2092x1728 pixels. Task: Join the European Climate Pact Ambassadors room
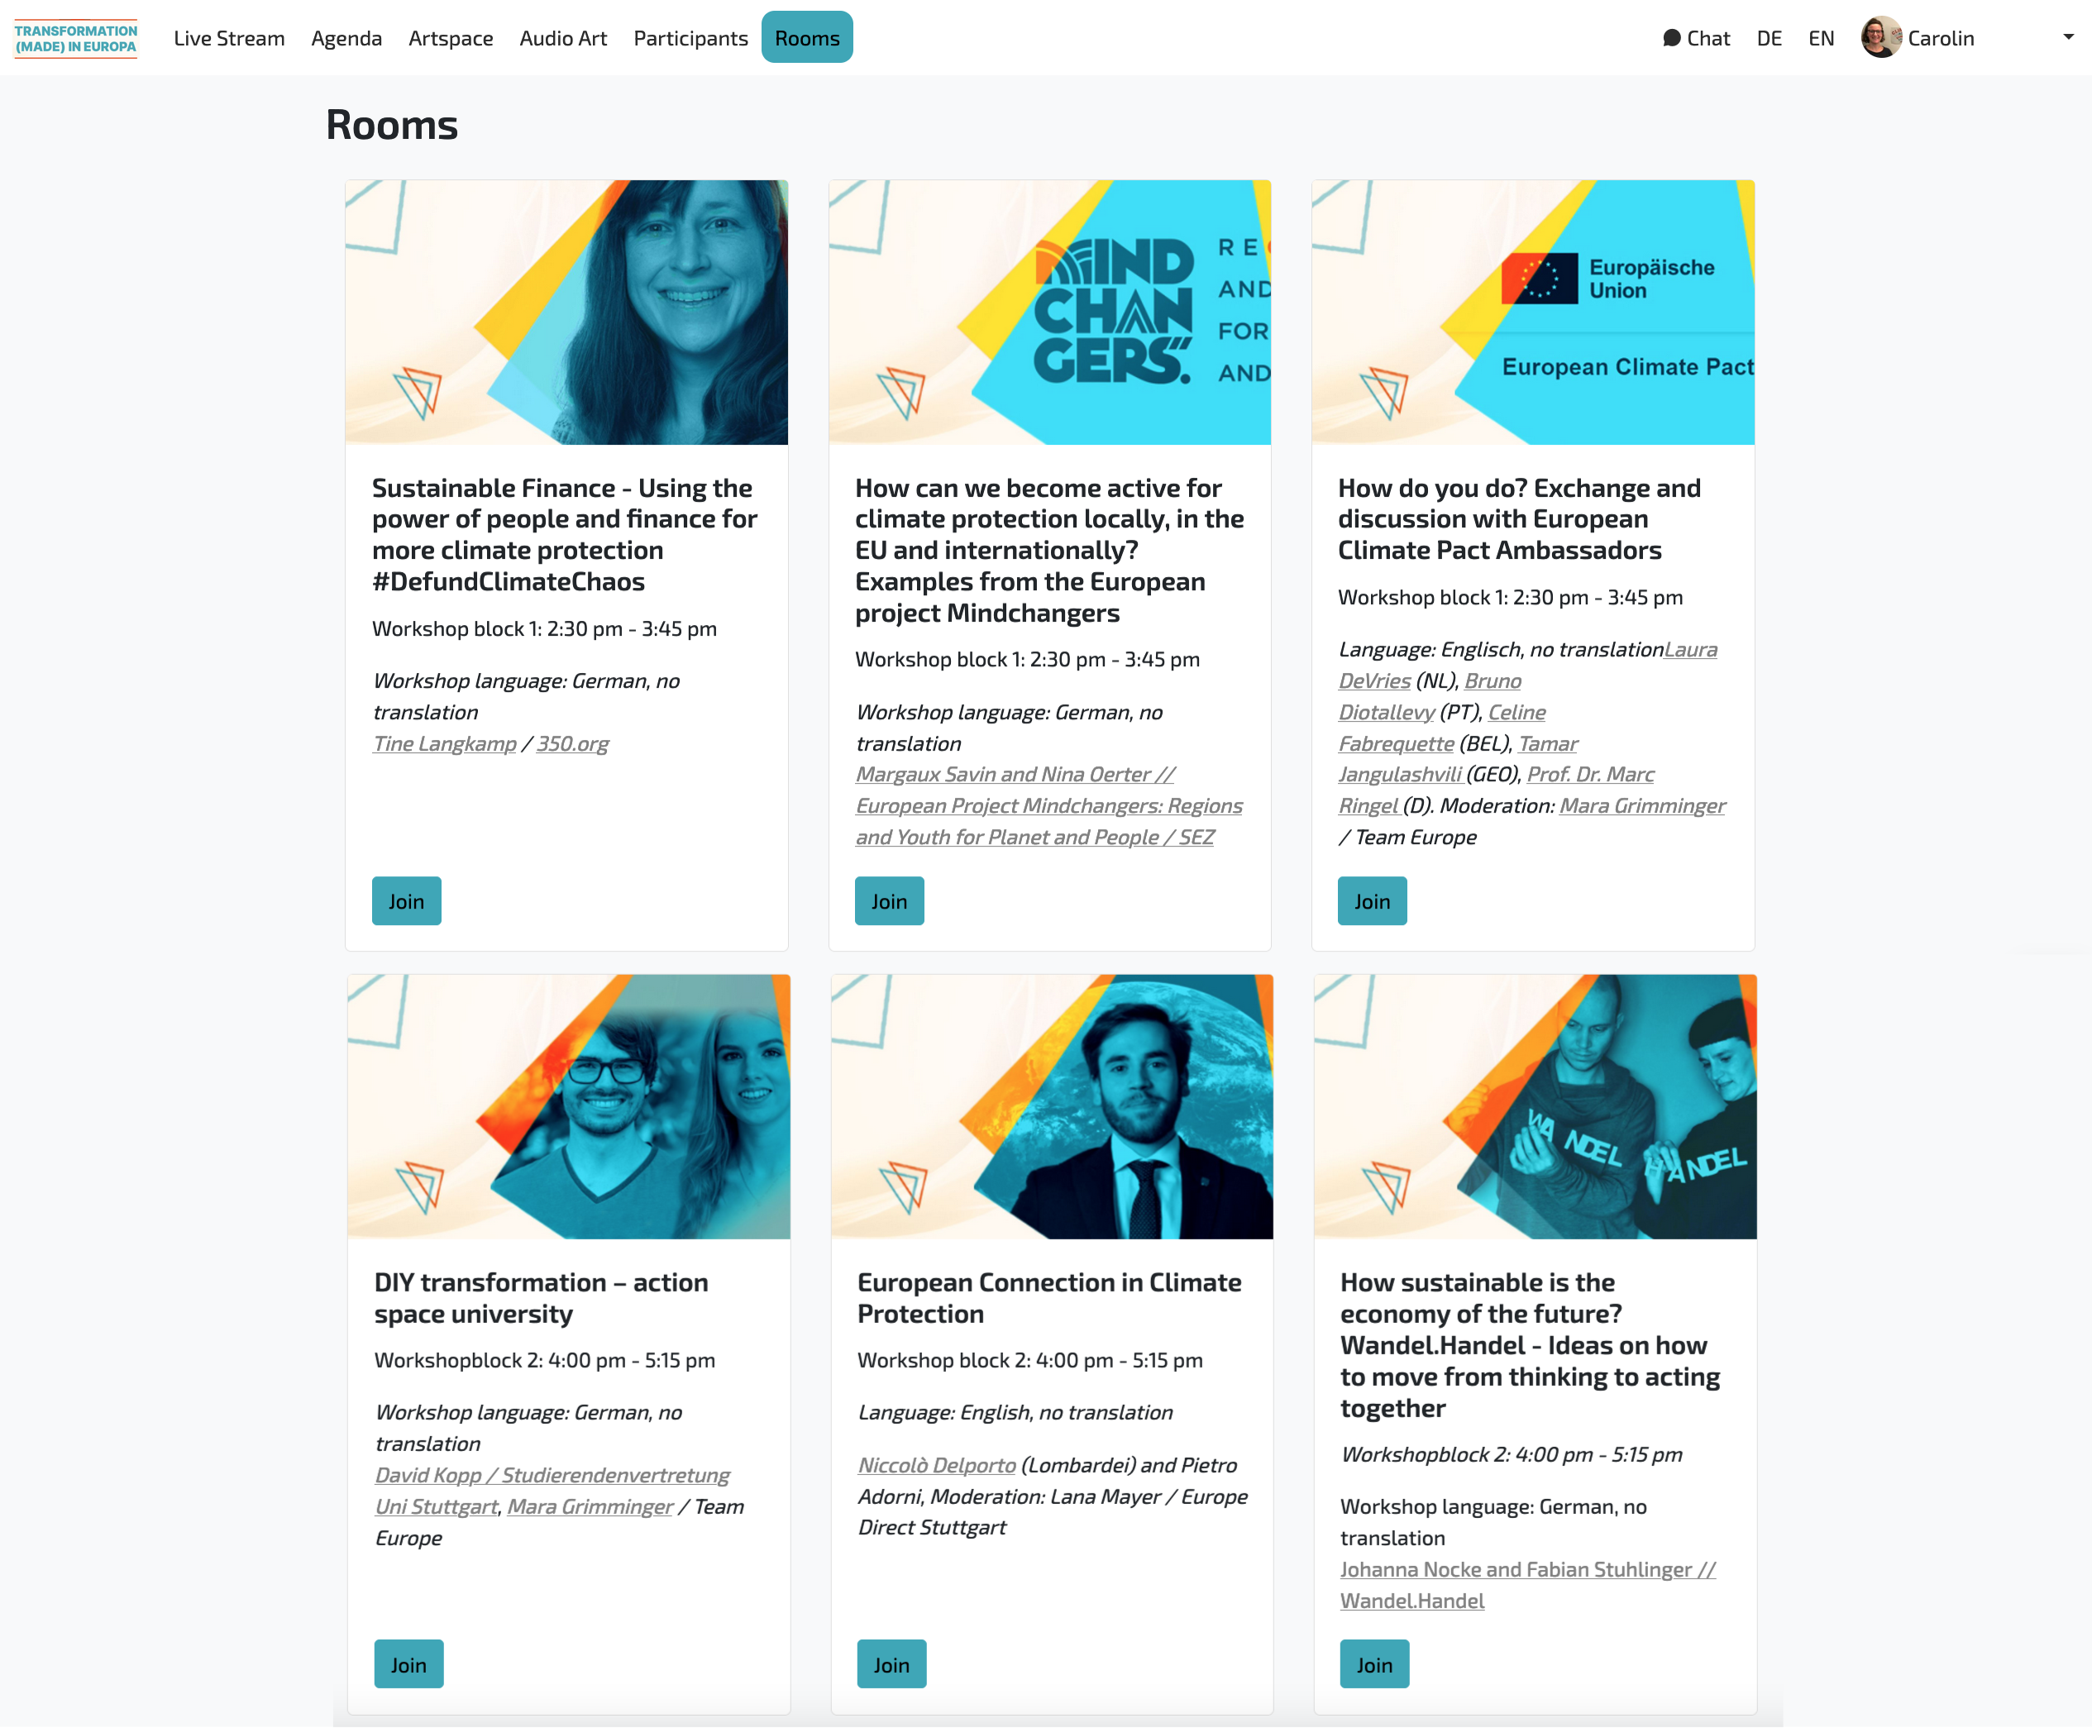tap(1373, 901)
